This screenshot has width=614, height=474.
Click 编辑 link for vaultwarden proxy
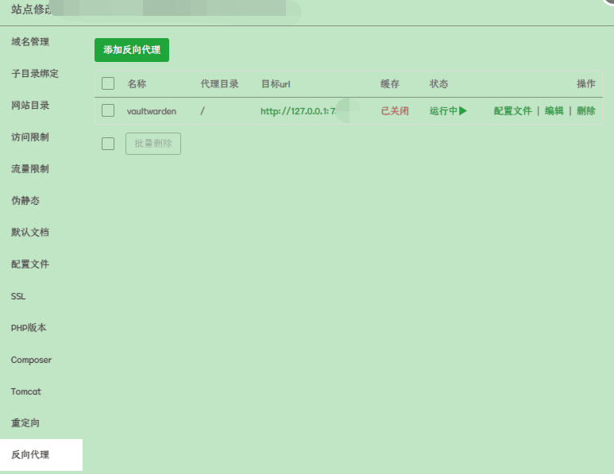point(554,111)
